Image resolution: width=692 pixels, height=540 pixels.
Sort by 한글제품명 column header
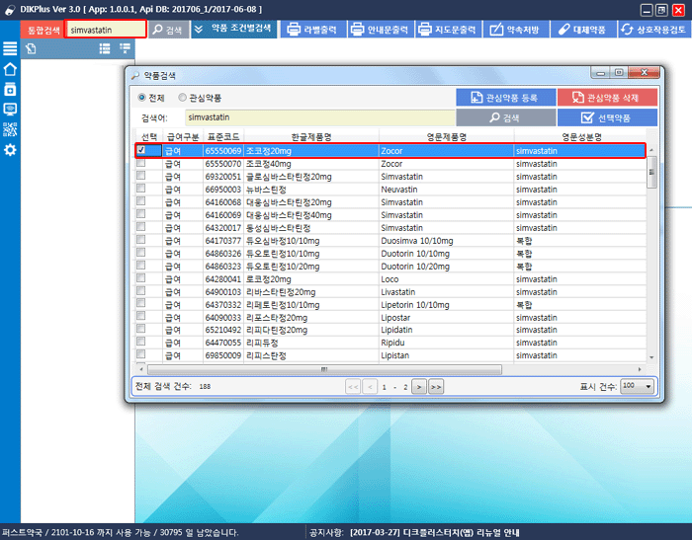point(311,136)
